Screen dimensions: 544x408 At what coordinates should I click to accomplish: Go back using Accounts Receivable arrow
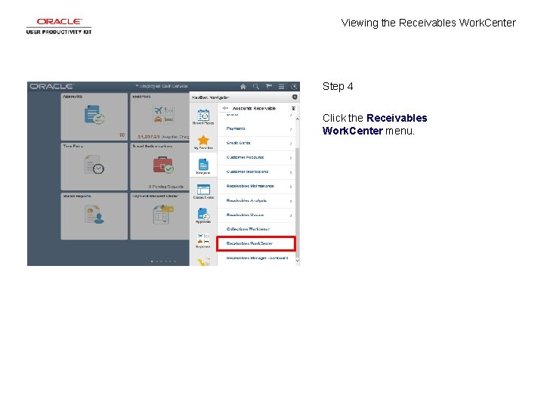pos(225,108)
